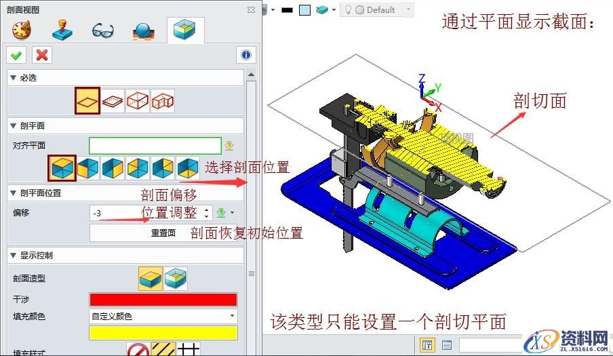613x356 pixels.
Task: Open the leftmost toolbar dropdown arrow
Action: (x=273, y=9)
